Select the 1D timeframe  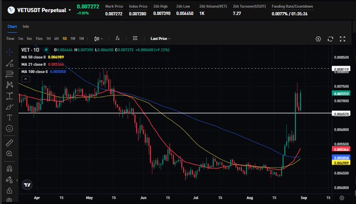point(64,39)
